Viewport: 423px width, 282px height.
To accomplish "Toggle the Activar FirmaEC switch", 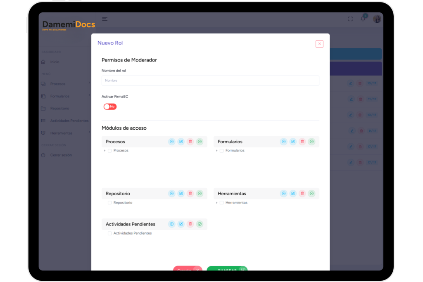I will (x=110, y=107).
